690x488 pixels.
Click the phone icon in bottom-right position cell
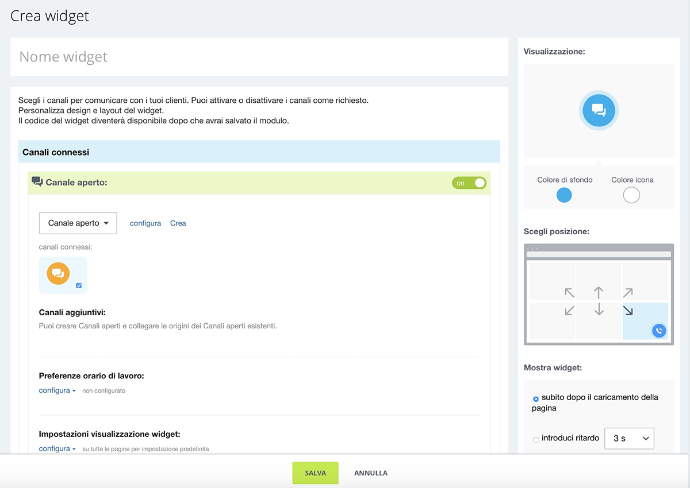[x=659, y=331]
